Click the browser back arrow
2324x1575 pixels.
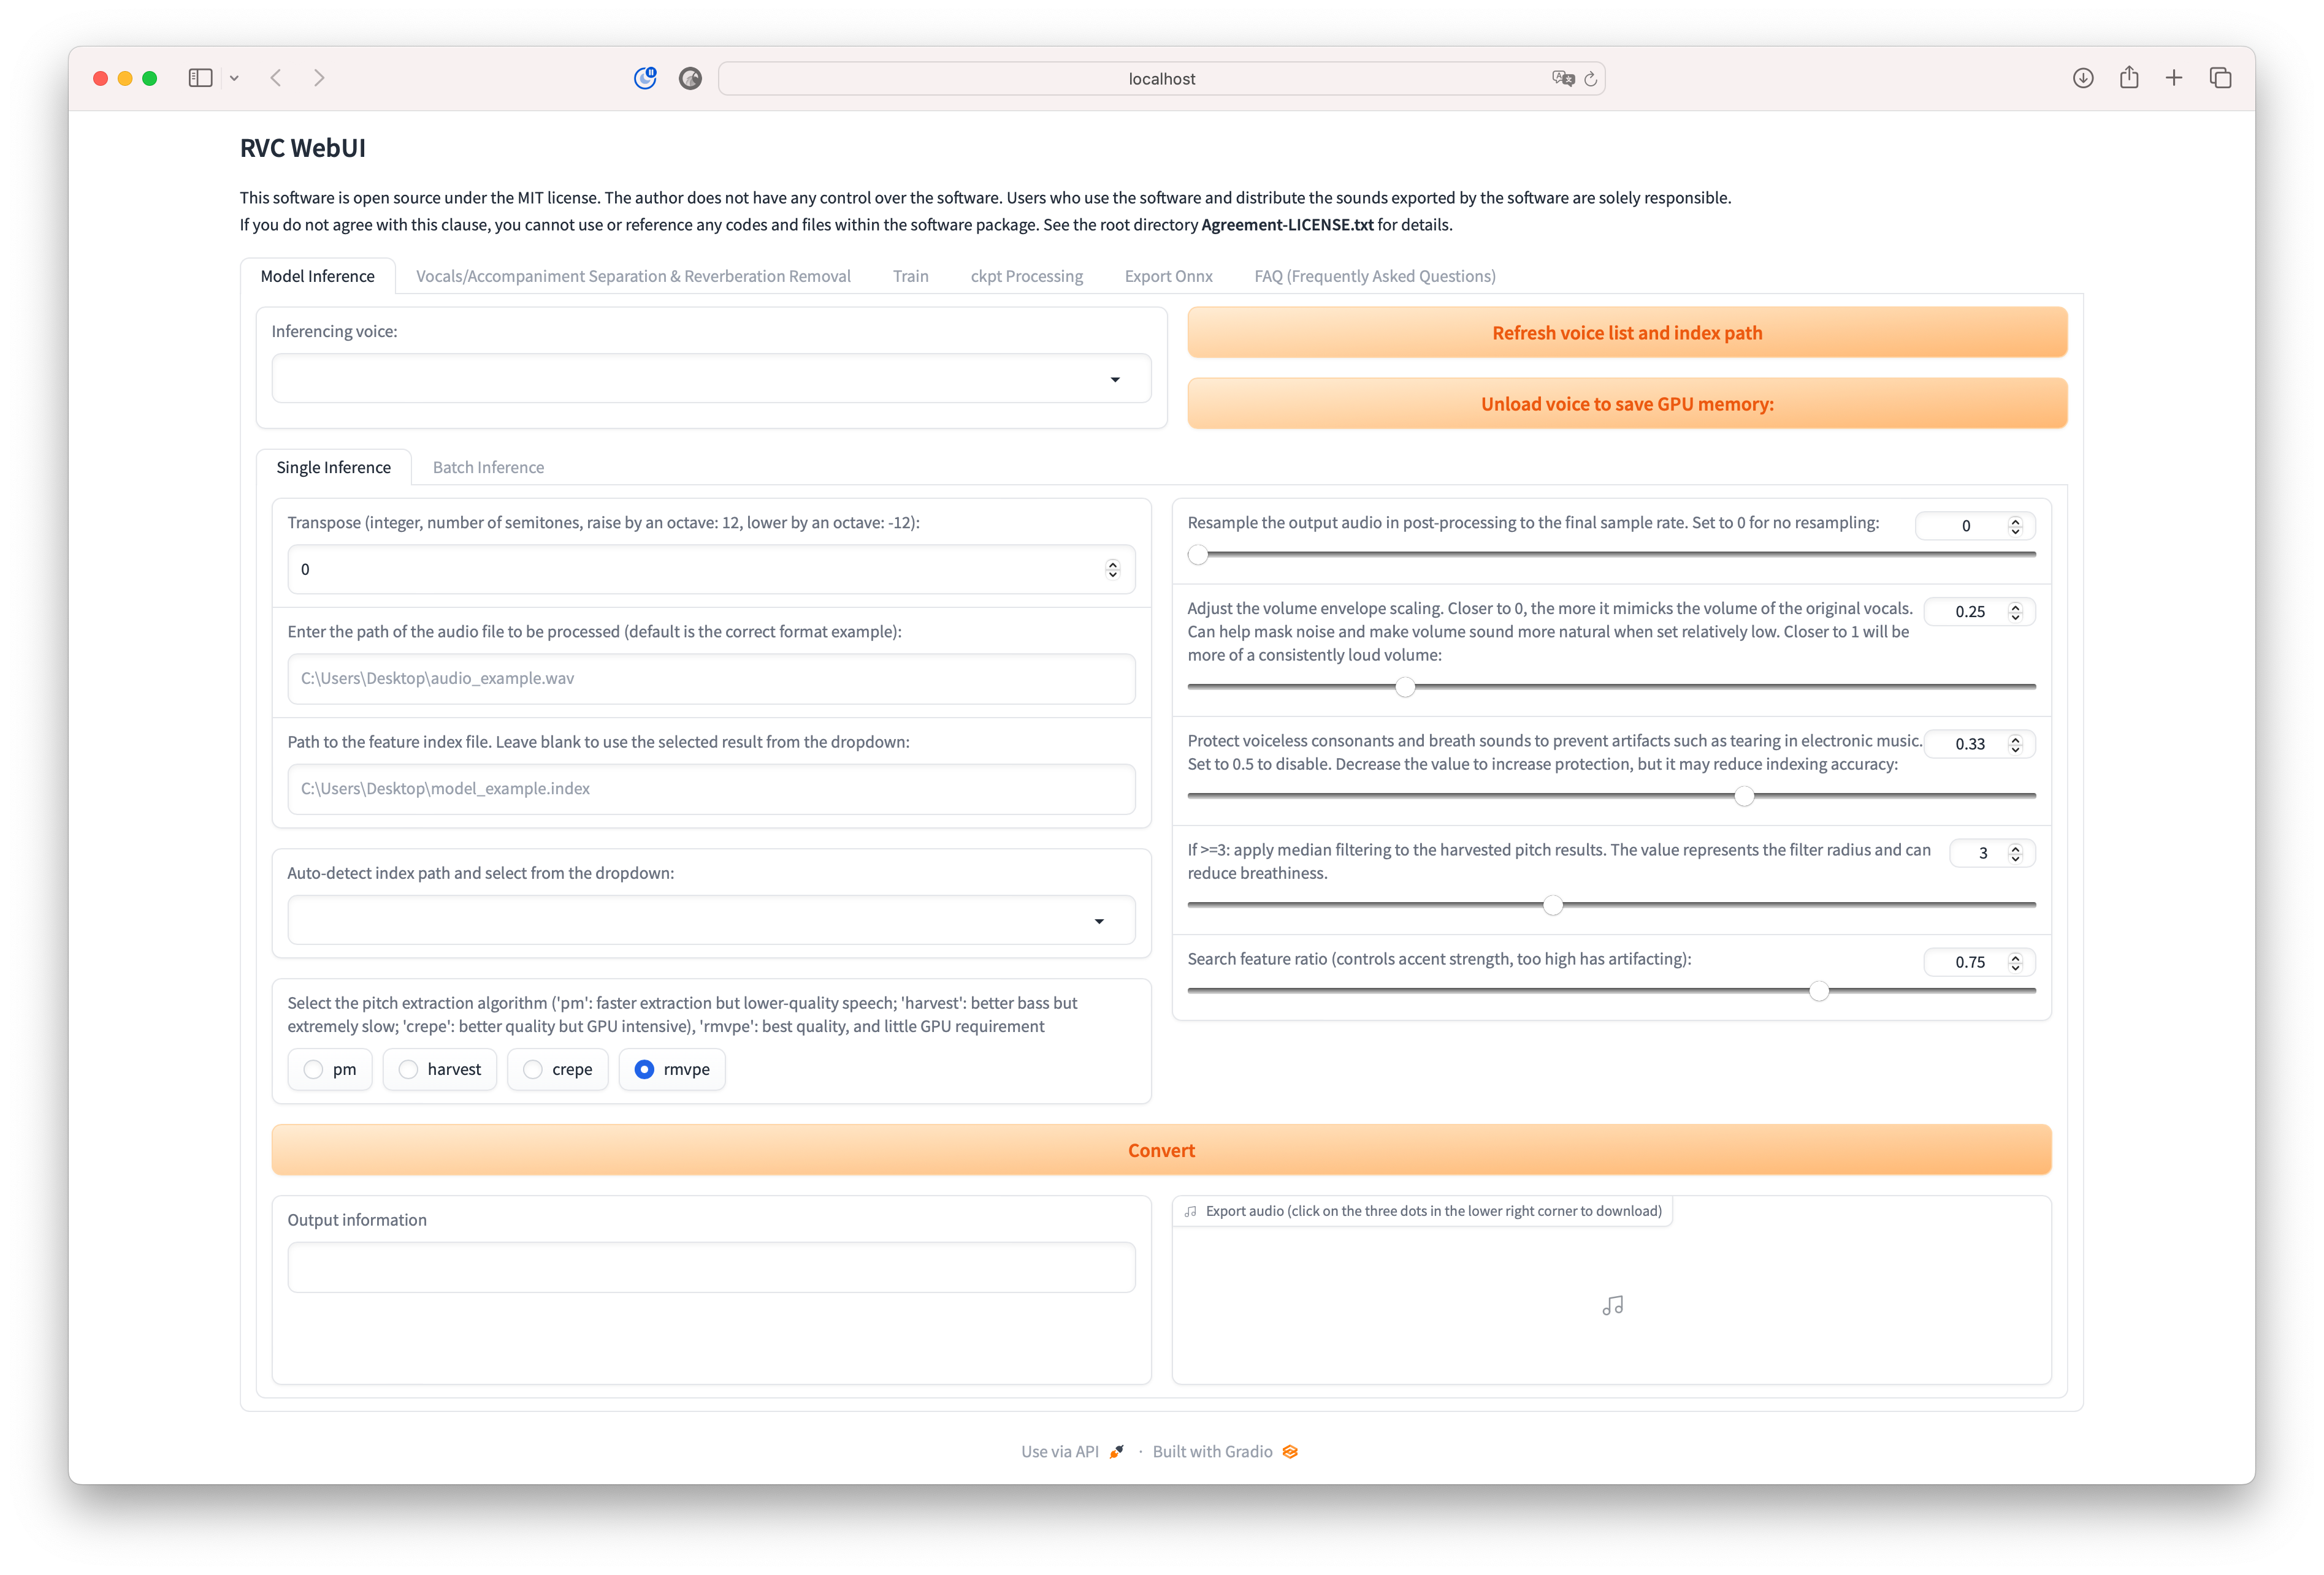(x=276, y=78)
